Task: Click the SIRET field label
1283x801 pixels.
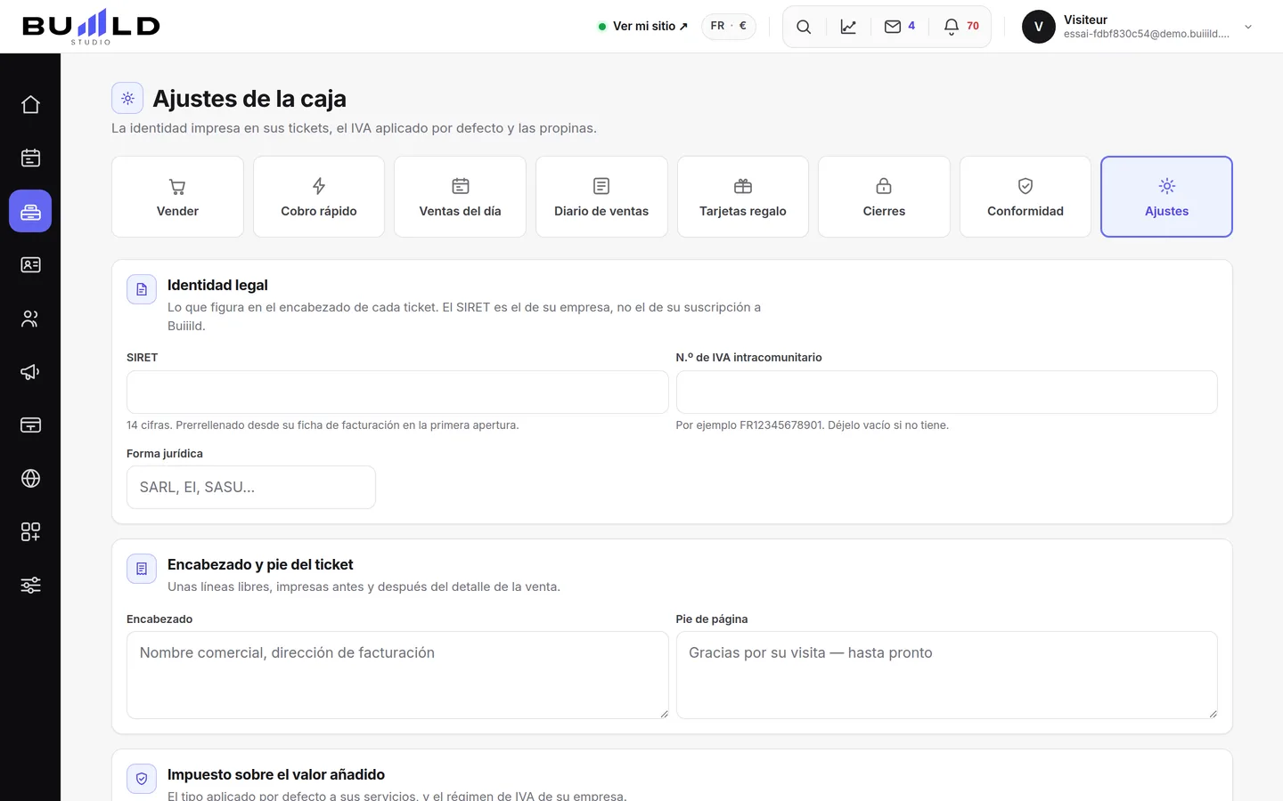Action: [143, 358]
